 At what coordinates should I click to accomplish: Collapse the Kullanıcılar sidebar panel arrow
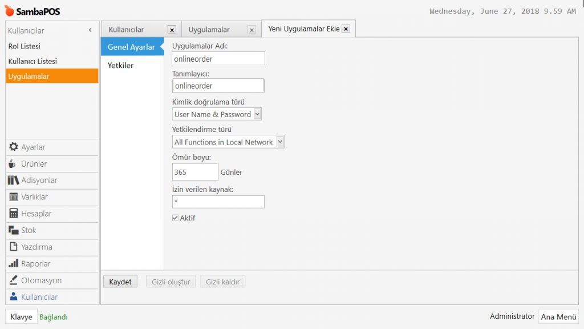[90, 30]
